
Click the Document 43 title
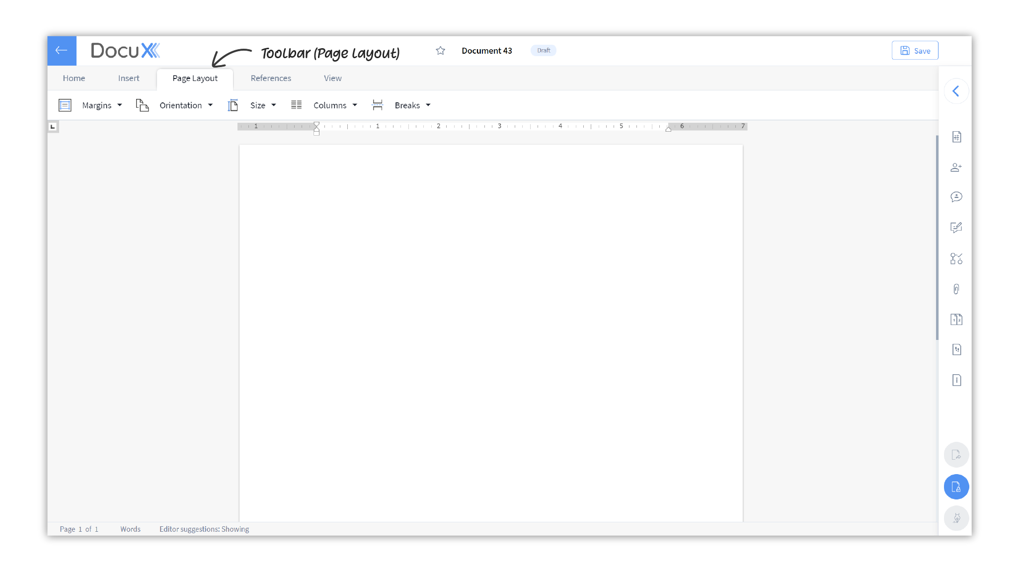coord(486,51)
